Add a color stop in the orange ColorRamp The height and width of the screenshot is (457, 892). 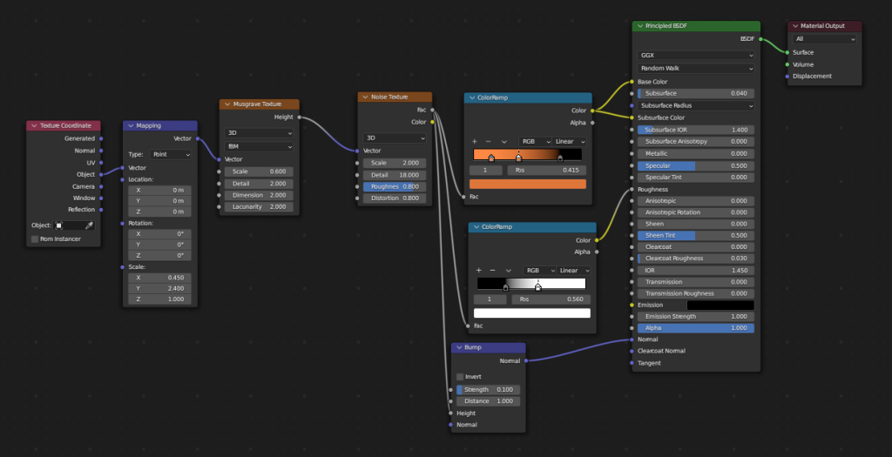(x=475, y=141)
